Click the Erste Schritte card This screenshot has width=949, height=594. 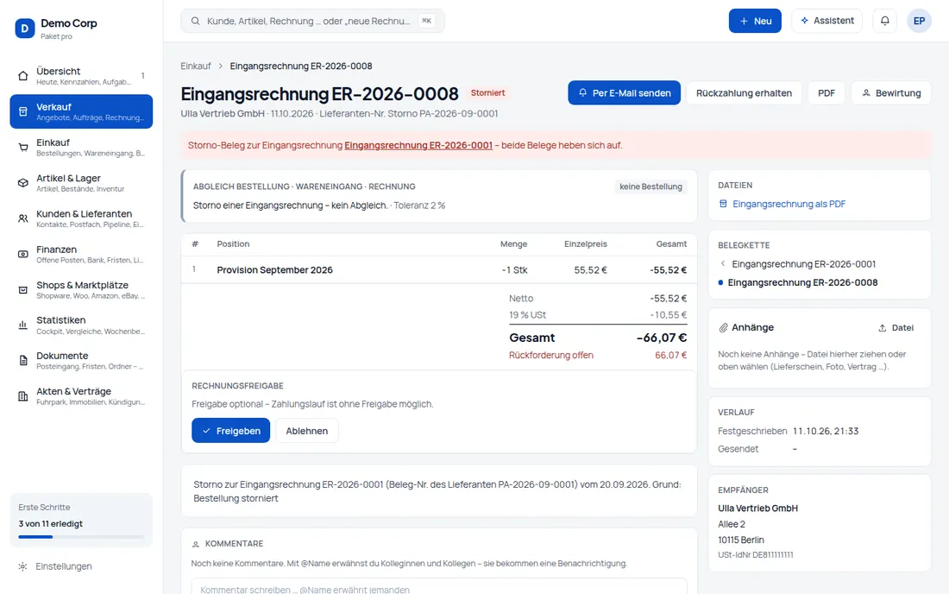(x=81, y=520)
